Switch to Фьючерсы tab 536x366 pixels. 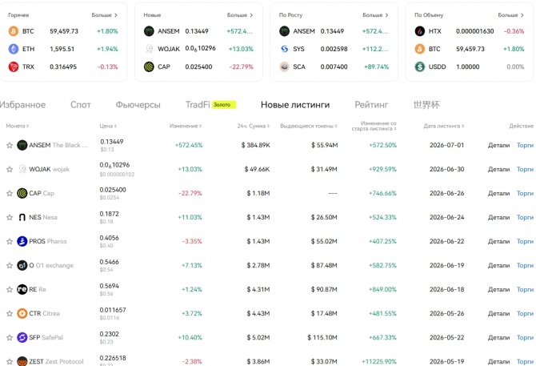coord(138,105)
